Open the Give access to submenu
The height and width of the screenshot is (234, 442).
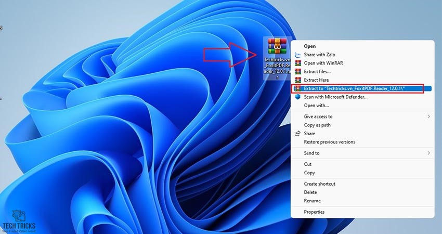(x=362, y=116)
